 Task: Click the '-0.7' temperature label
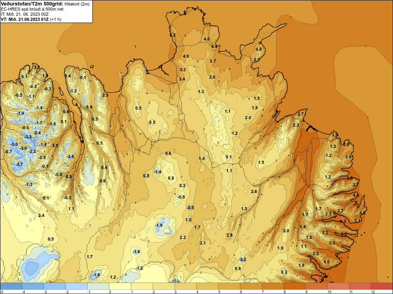pyautogui.click(x=8, y=152)
